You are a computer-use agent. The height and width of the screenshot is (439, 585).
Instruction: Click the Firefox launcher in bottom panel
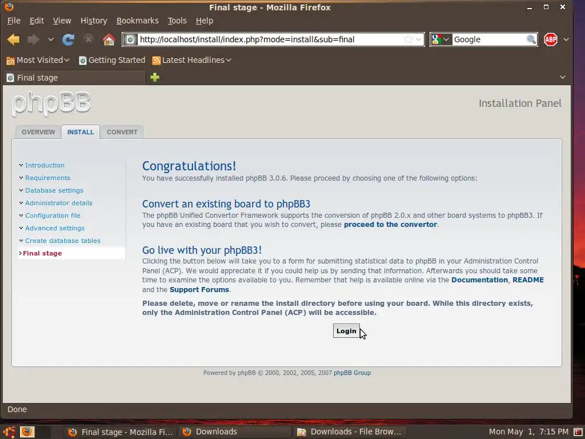(27, 432)
